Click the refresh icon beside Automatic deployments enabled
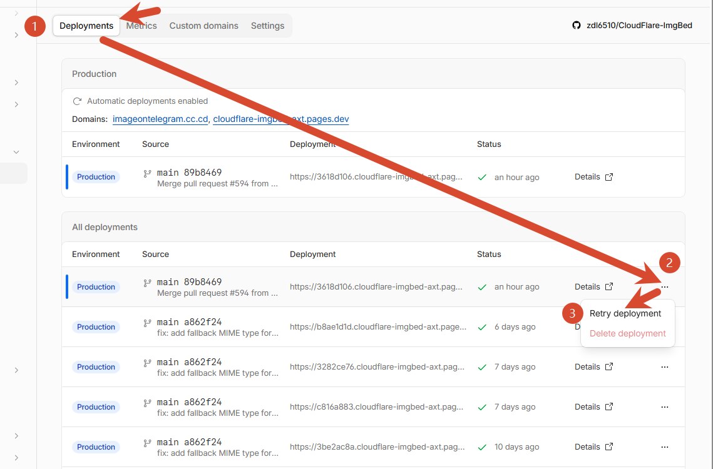This screenshot has width=713, height=469. pyautogui.click(x=77, y=101)
